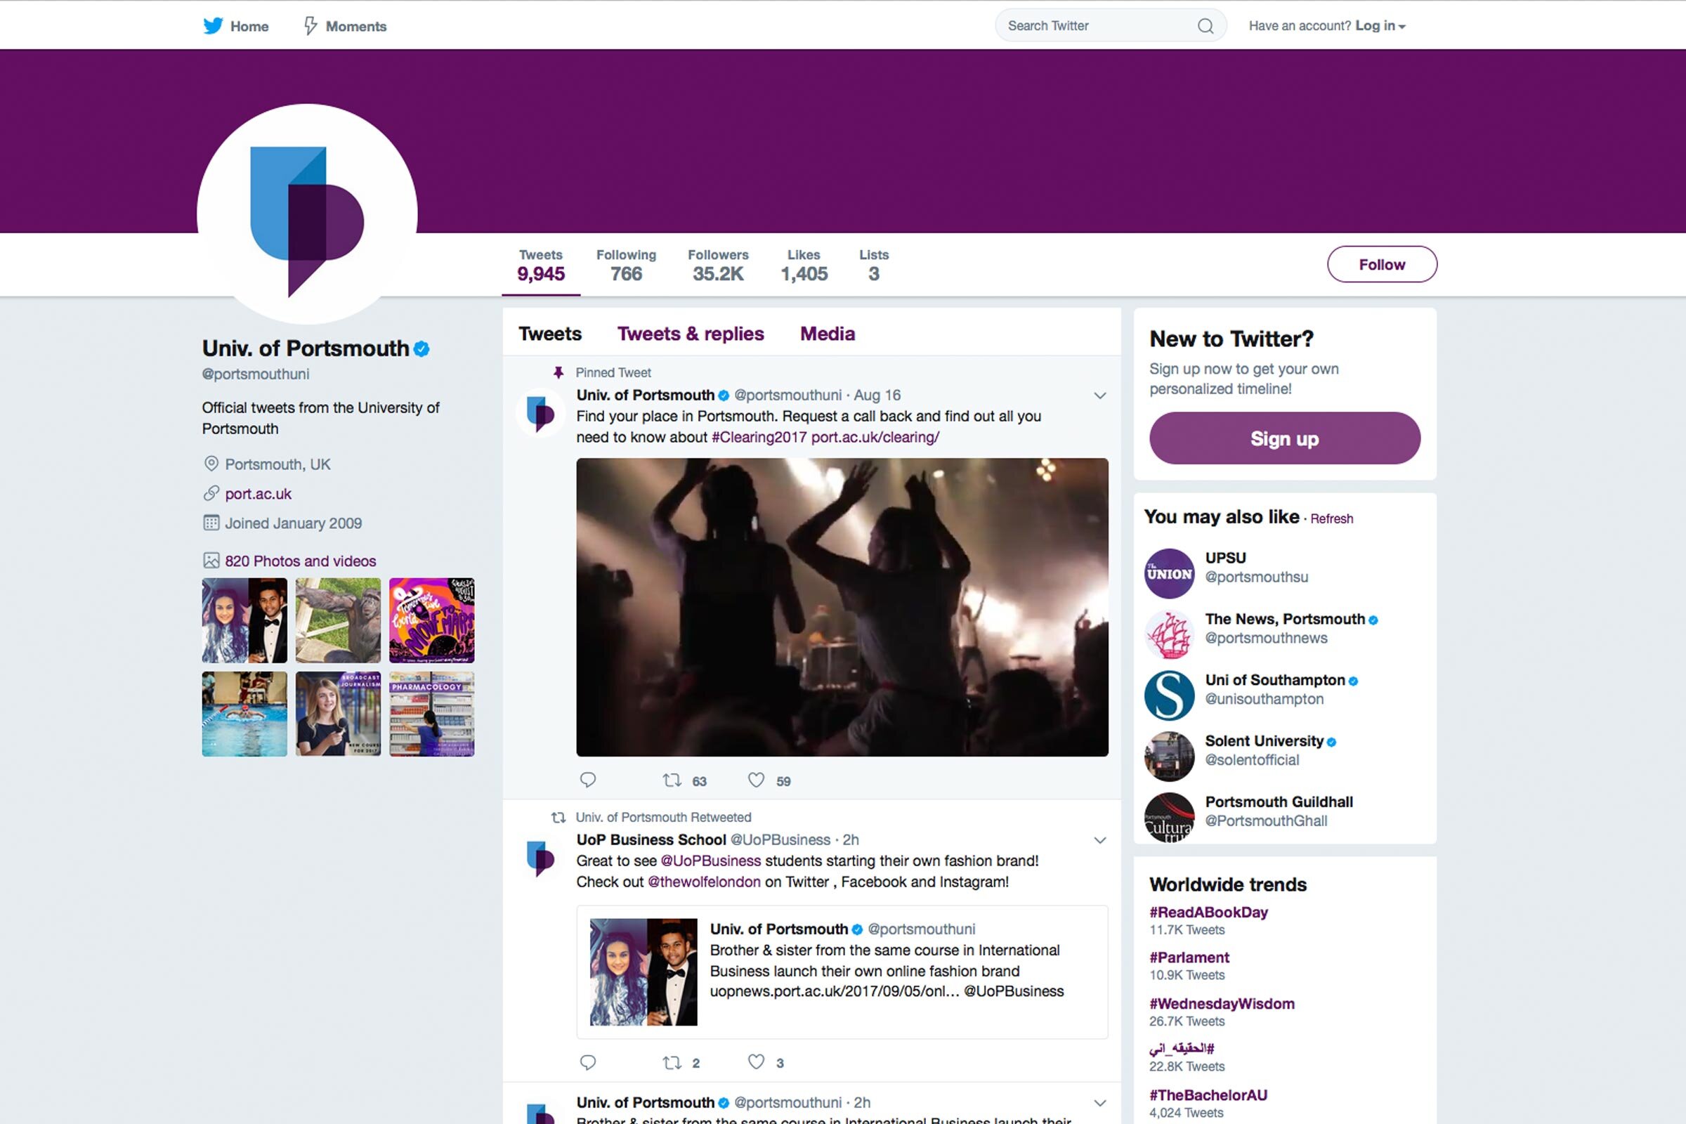Click UoP Business School author name

(651, 839)
